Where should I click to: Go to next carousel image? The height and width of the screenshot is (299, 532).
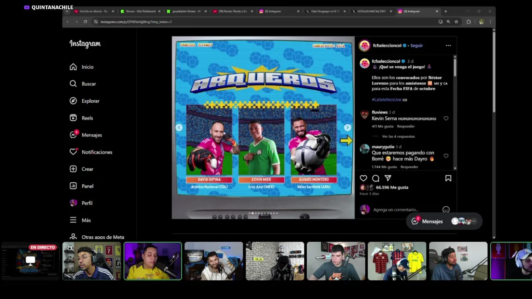(x=347, y=127)
